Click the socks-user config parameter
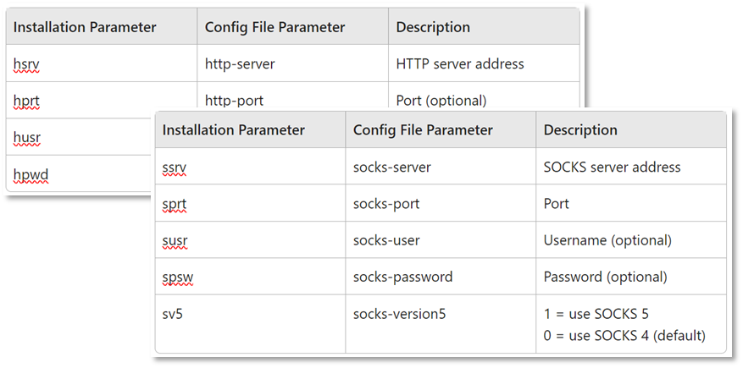This screenshot has height=368, width=743. tap(386, 240)
